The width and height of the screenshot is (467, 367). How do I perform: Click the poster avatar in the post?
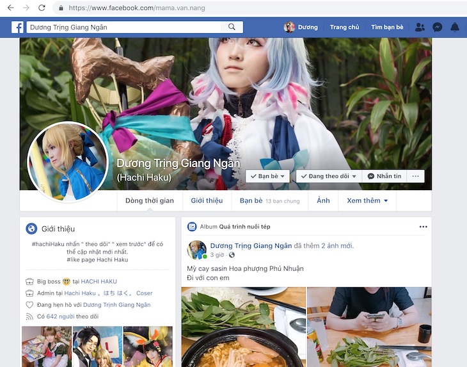point(196,250)
